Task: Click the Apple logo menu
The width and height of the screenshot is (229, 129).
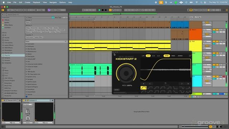Action: [x=4, y=3]
